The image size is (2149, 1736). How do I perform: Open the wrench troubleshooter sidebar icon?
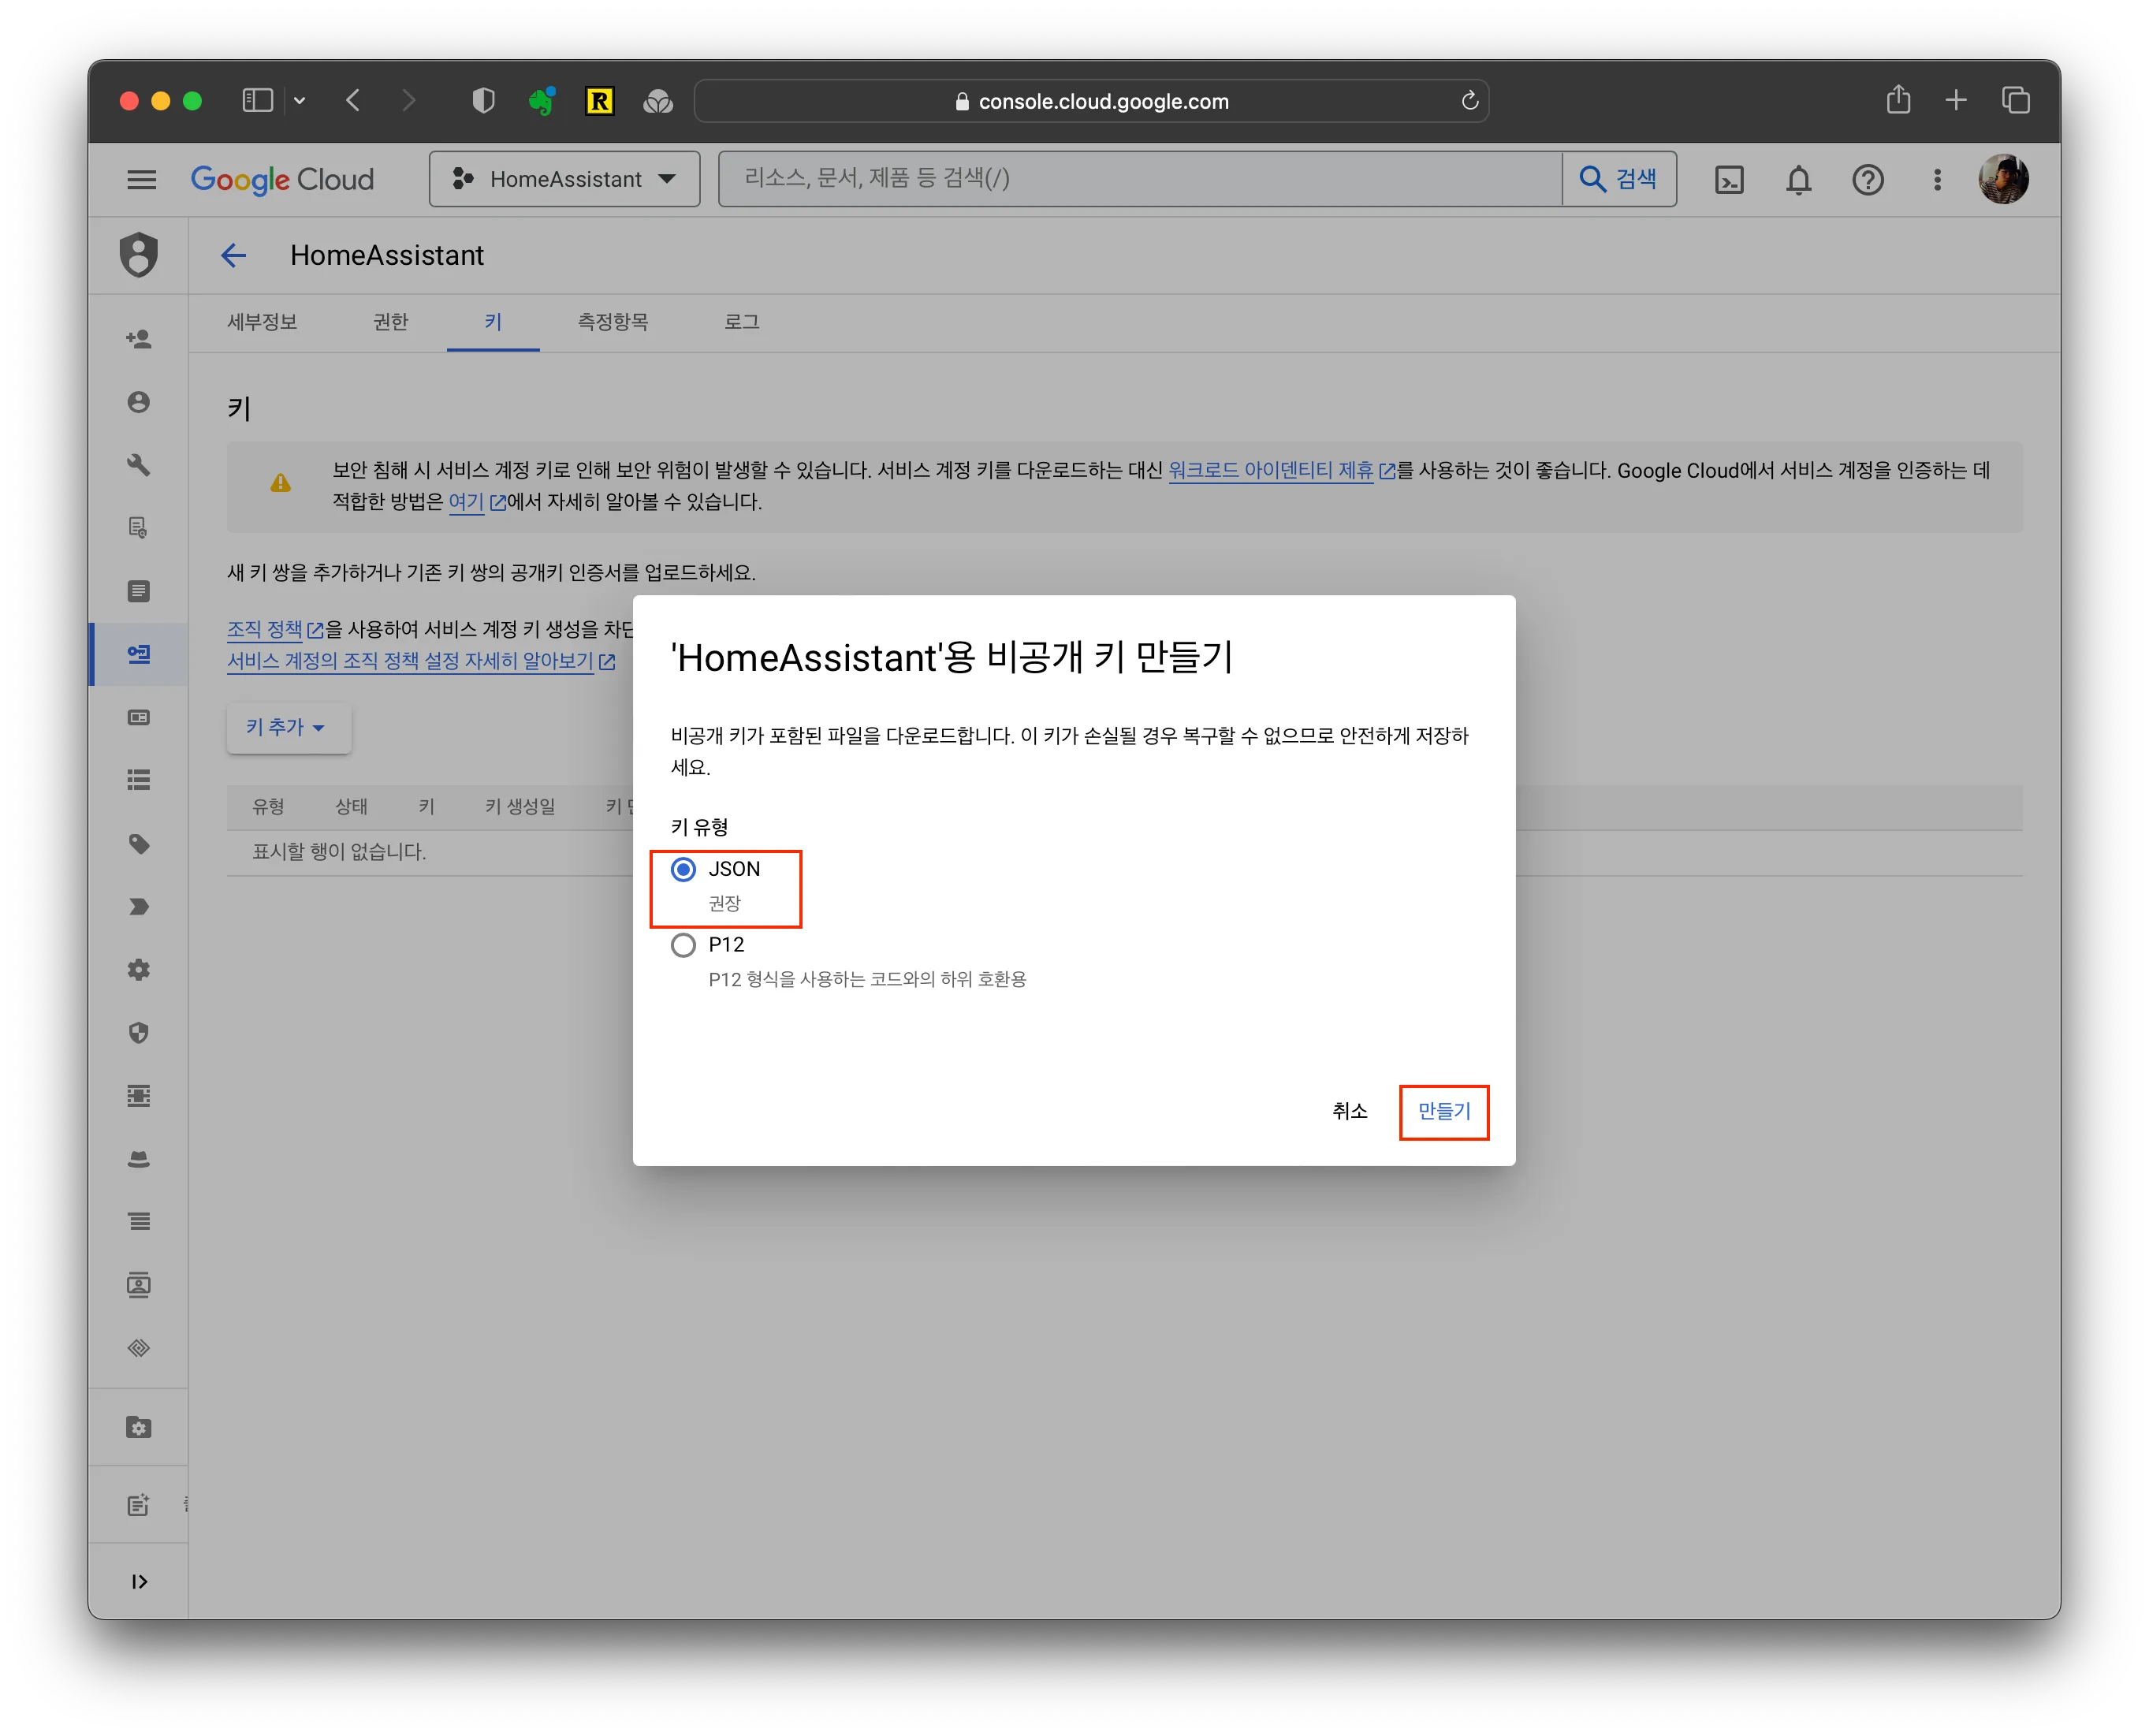pos(139,465)
